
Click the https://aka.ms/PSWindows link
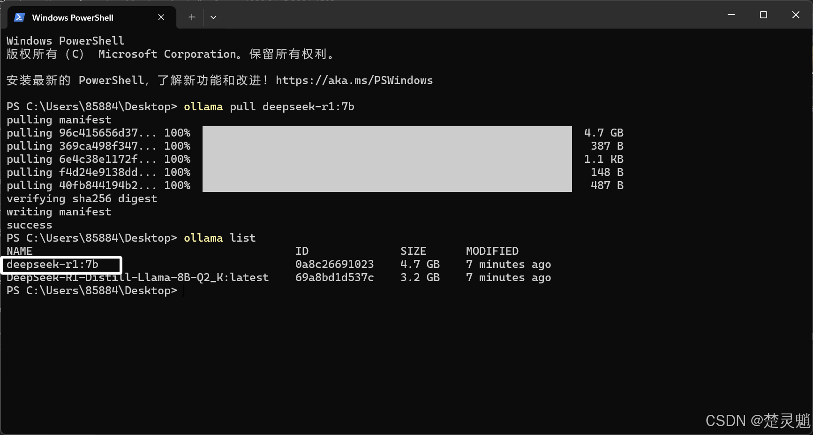(354, 80)
